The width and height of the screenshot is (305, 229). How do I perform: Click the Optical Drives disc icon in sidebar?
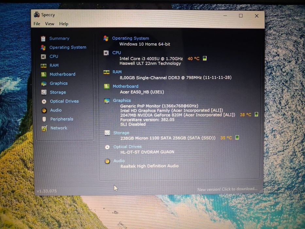44,101
